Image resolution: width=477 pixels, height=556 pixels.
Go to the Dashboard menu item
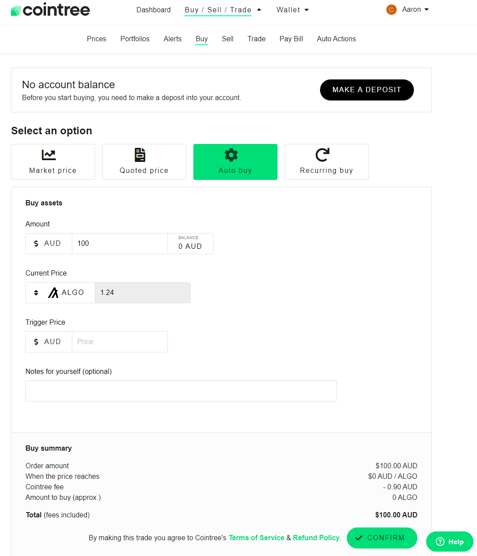(x=153, y=10)
